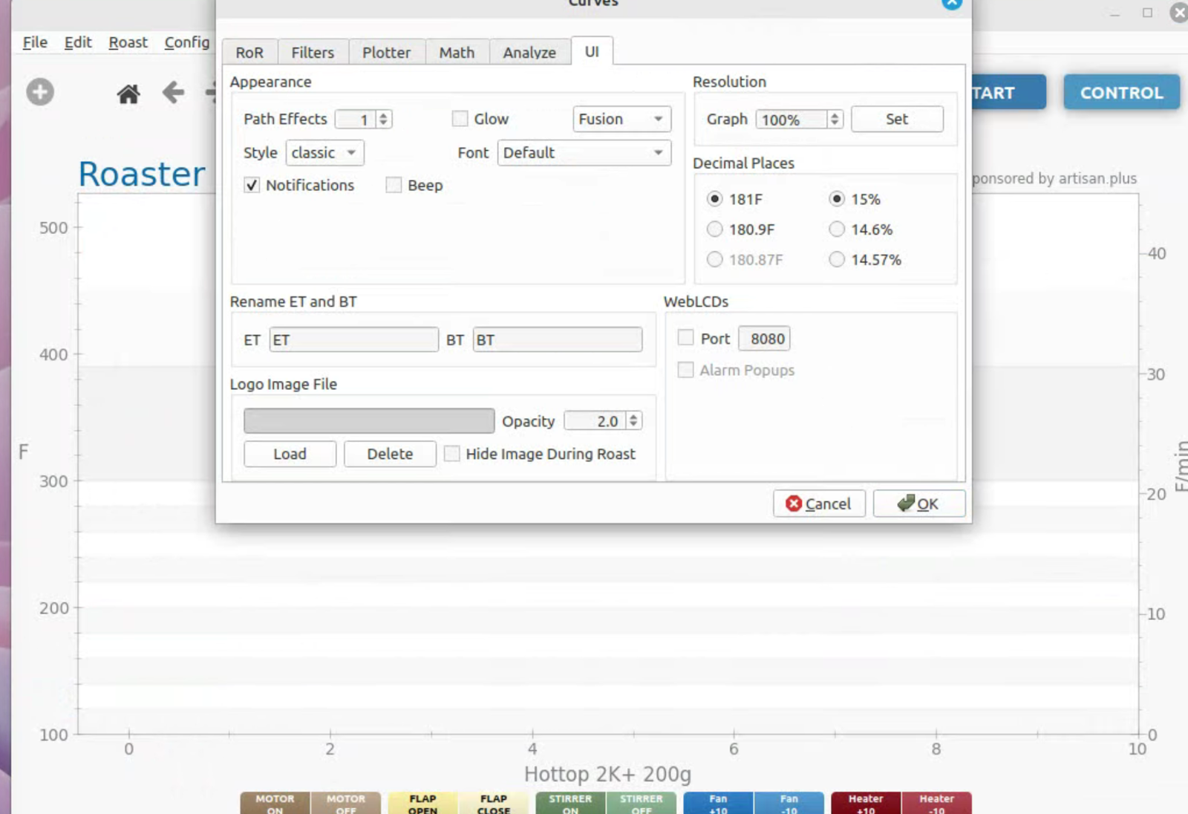This screenshot has width=1188, height=814.
Task: Open the Fusion theme dropdown
Action: point(621,119)
